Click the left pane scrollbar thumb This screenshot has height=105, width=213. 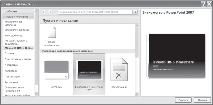coord(36,49)
